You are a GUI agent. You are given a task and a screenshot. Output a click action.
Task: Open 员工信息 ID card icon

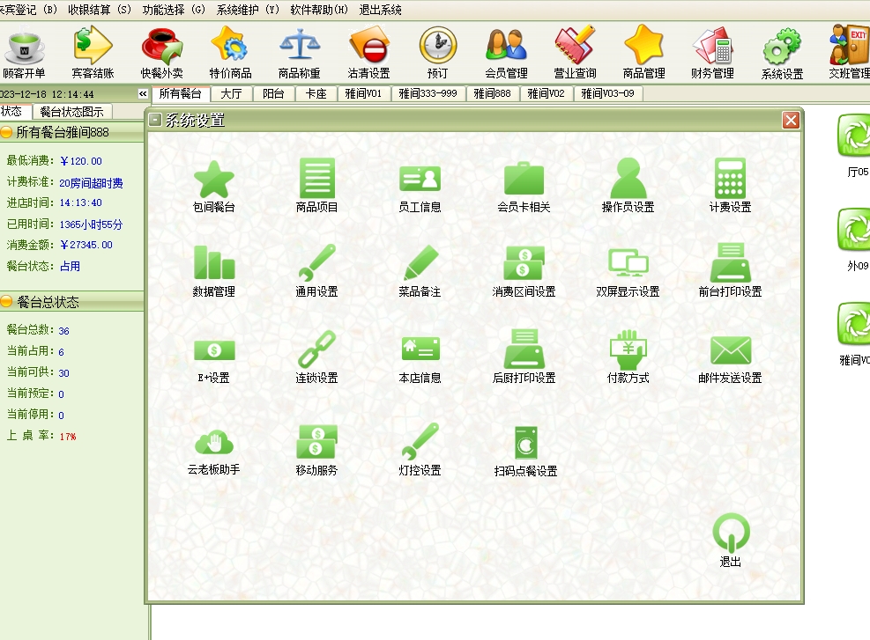pyautogui.click(x=420, y=180)
